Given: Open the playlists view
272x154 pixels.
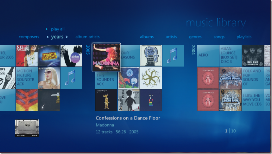Looking at the screenshot, I should pyautogui.click(x=244, y=37).
